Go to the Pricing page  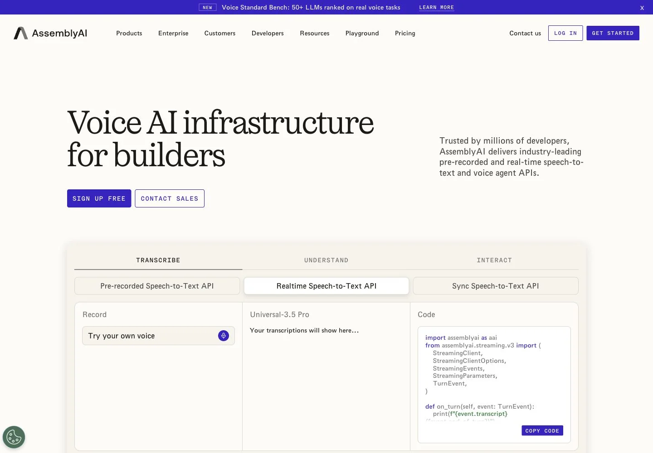point(405,33)
